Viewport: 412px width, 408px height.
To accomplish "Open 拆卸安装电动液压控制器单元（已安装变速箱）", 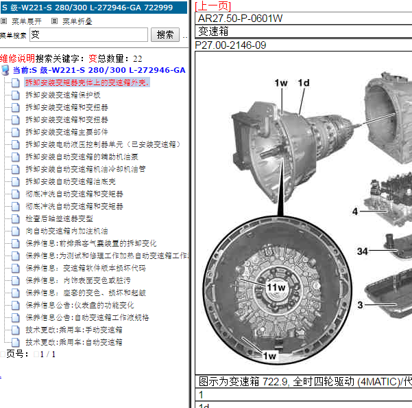I will click(x=104, y=144).
